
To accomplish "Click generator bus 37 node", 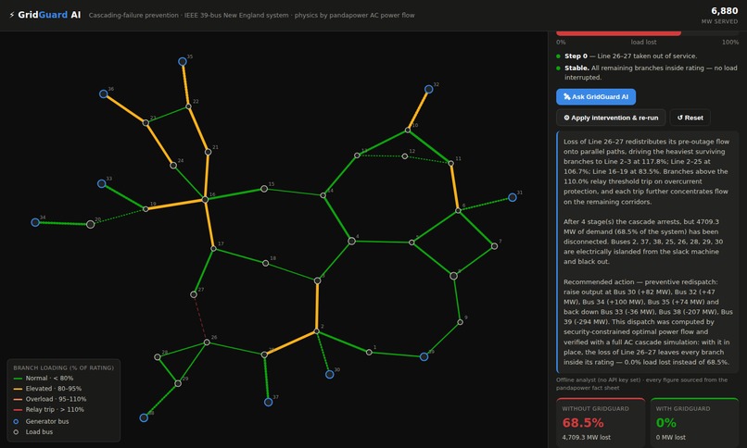I will click(268, 402).
